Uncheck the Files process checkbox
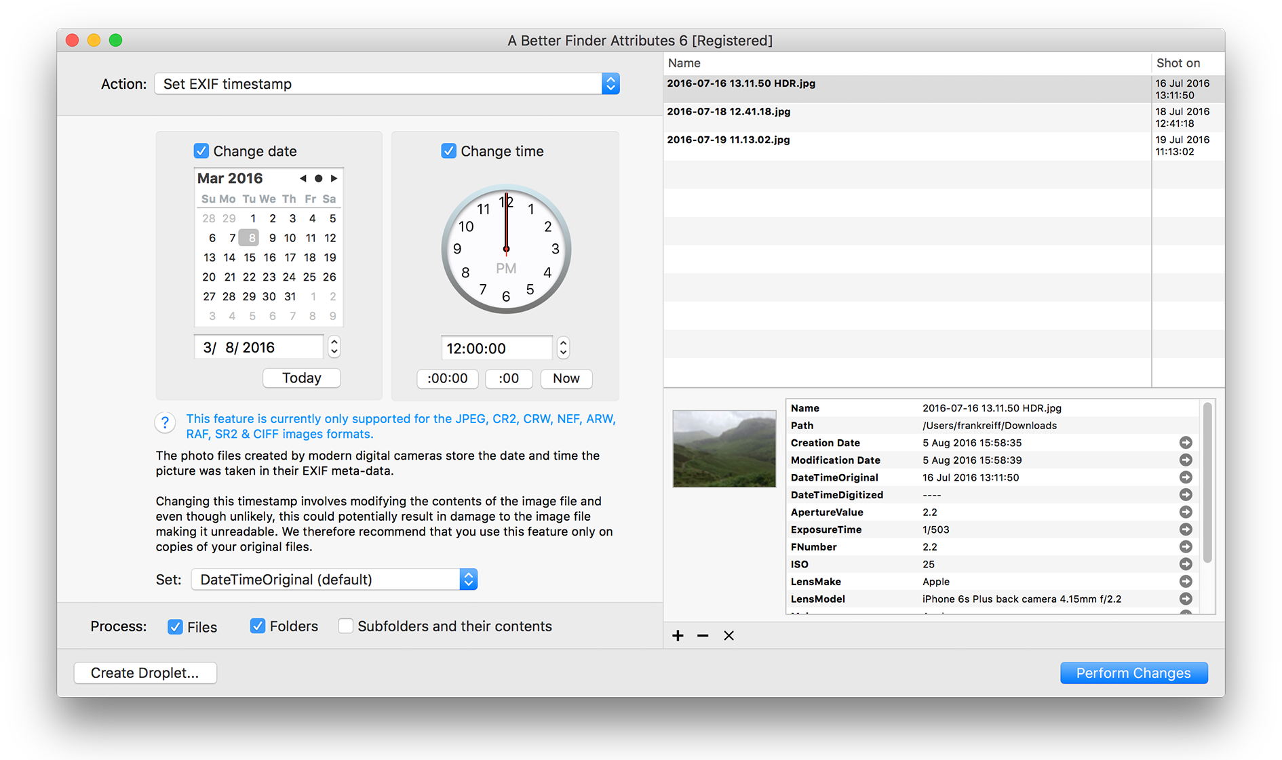 tap(175, 626)
